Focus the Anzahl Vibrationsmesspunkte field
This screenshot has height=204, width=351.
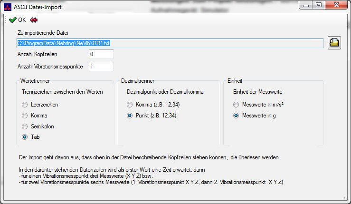101,66
